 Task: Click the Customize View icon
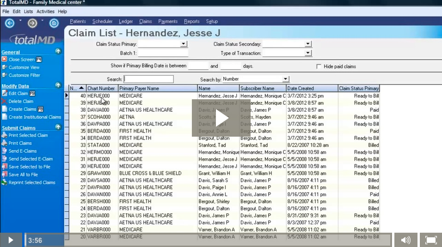coord(4,67)
